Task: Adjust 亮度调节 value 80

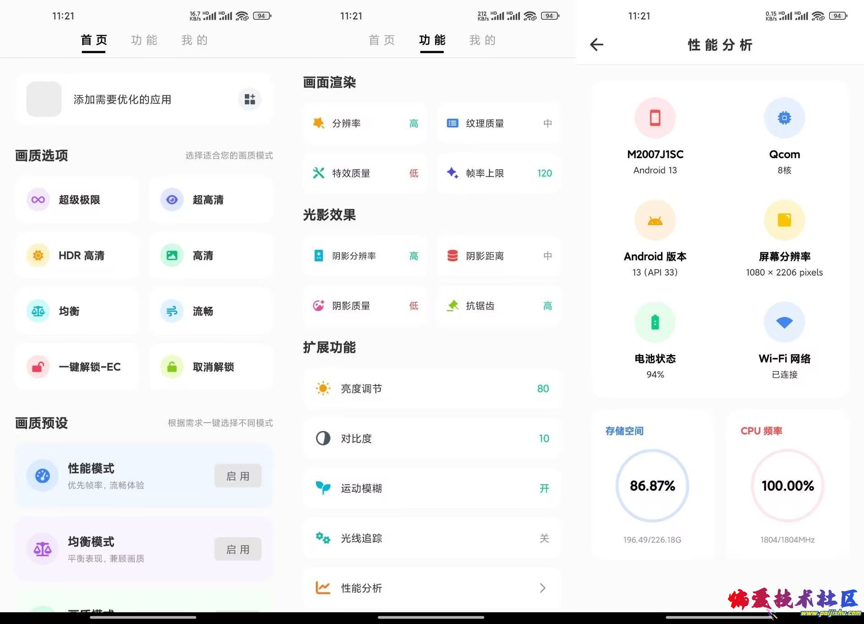Action: point(543,389)
